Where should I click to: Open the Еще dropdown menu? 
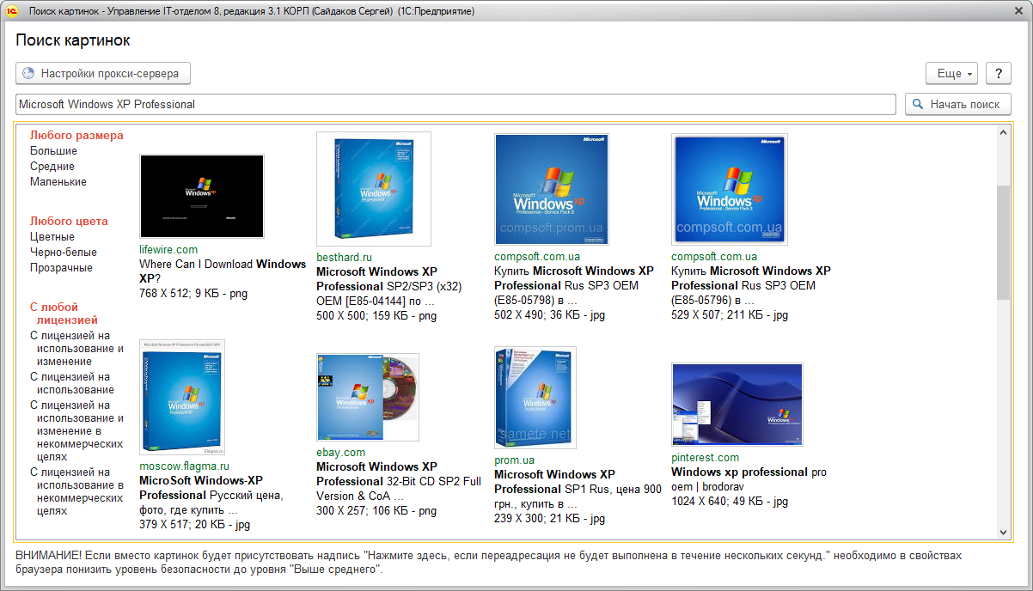coord(952,74)
